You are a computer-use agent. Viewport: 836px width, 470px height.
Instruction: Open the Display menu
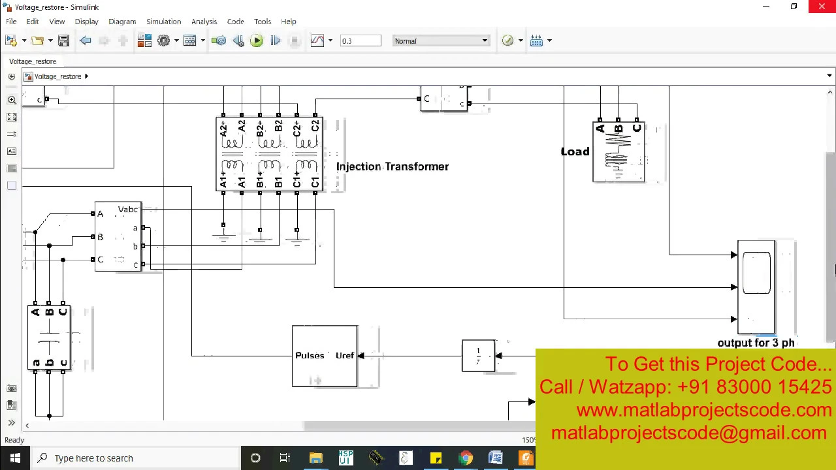coord(86,22)
